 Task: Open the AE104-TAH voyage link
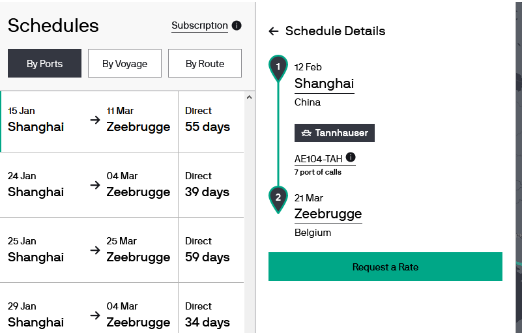point(318,159)
